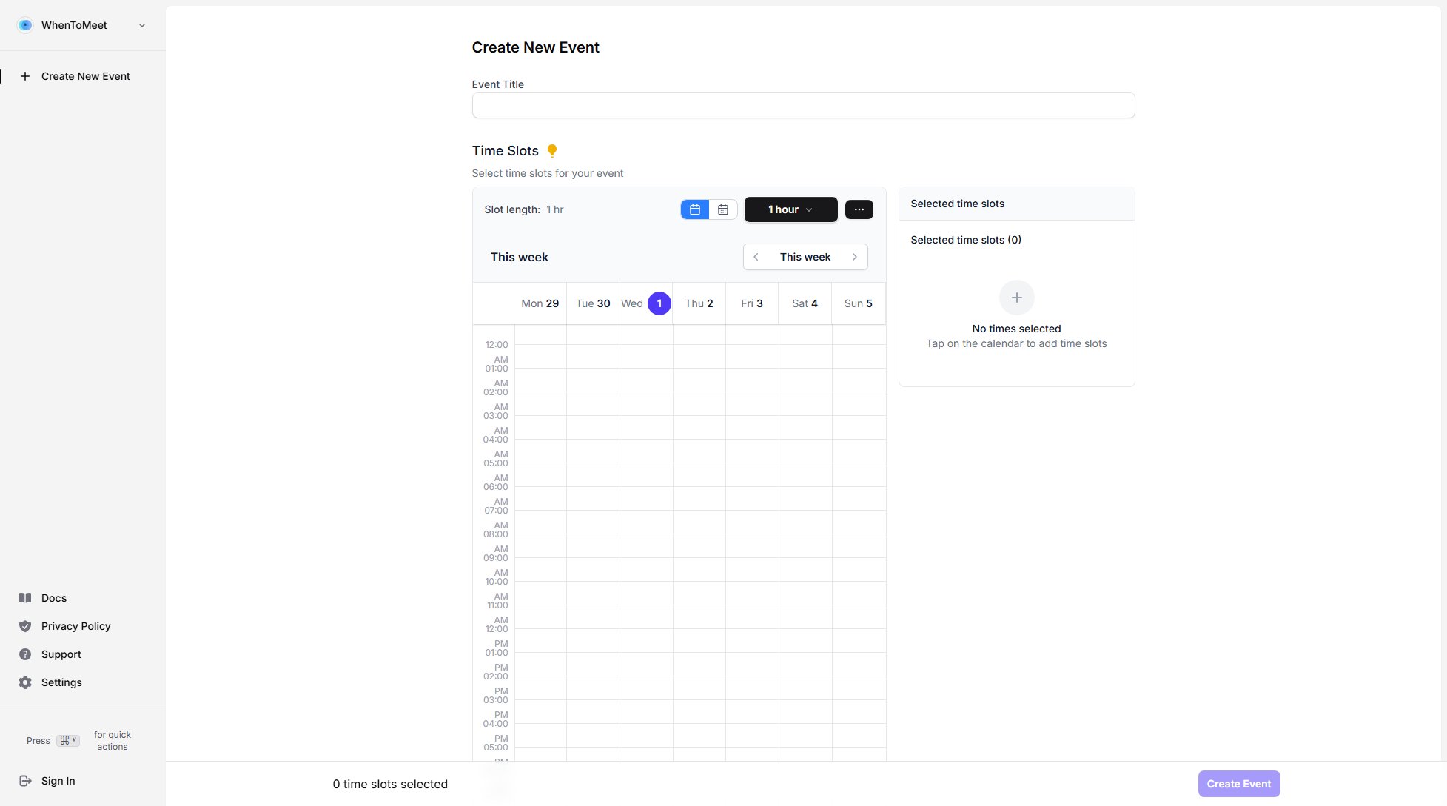Click the yellow lightbulb tip icon
Viewport: 1447px width, 806px height.
click(551, 151)
